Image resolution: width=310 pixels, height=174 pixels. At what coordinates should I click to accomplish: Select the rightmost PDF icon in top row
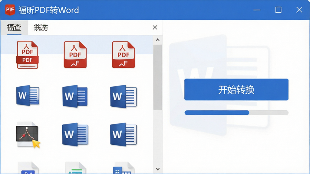[124, 55]
